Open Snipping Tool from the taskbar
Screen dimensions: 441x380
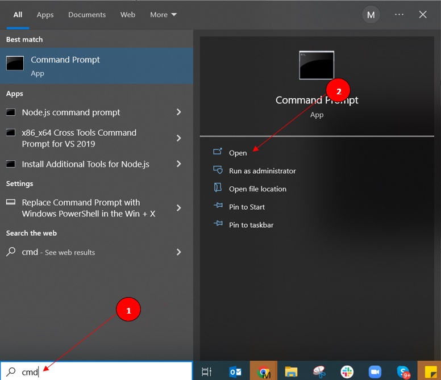point(319,371)
